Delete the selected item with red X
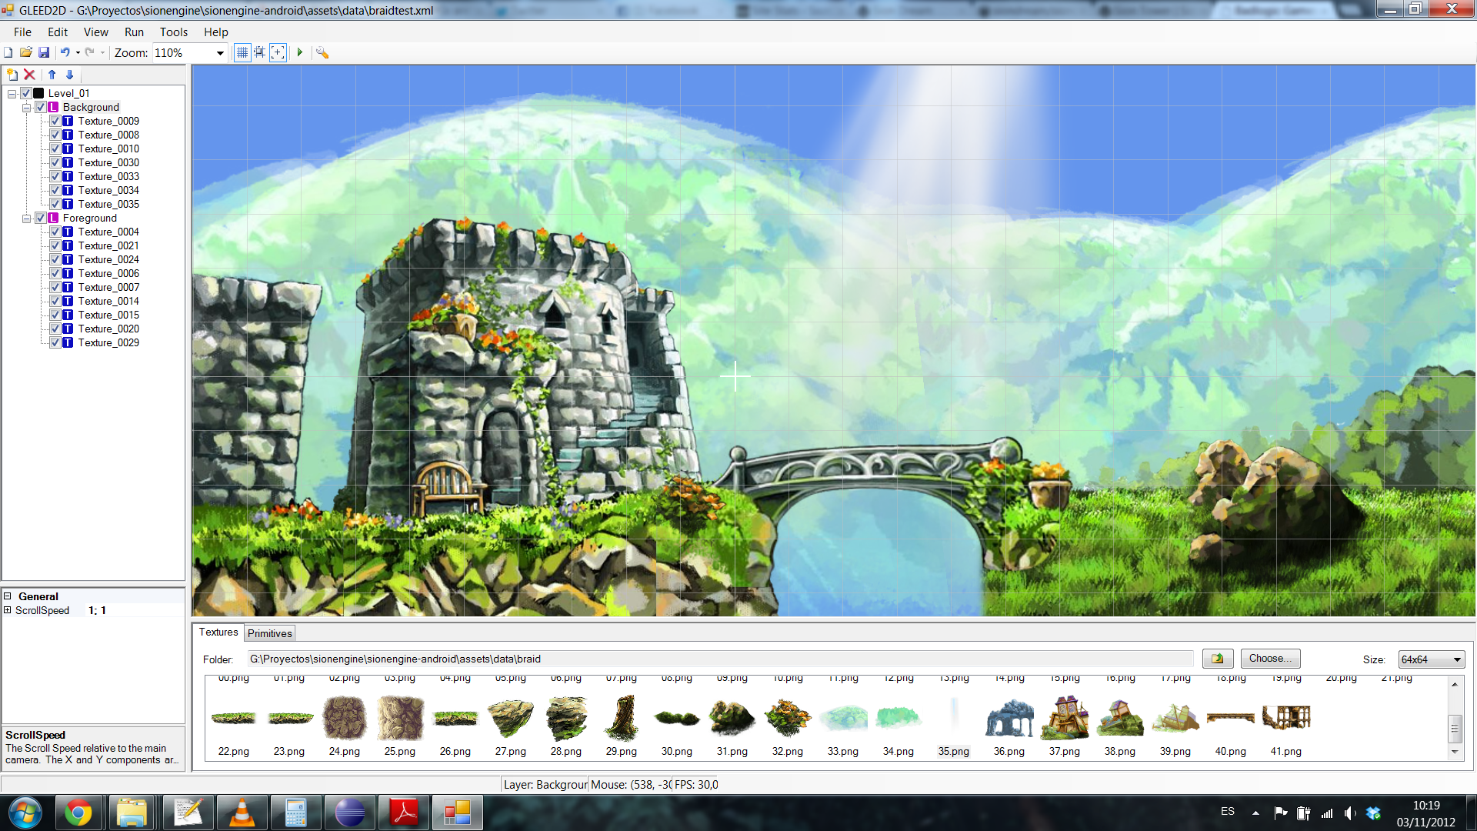Image resolution: width=1477 pixels, height=831 pixels. click(29, 75)
